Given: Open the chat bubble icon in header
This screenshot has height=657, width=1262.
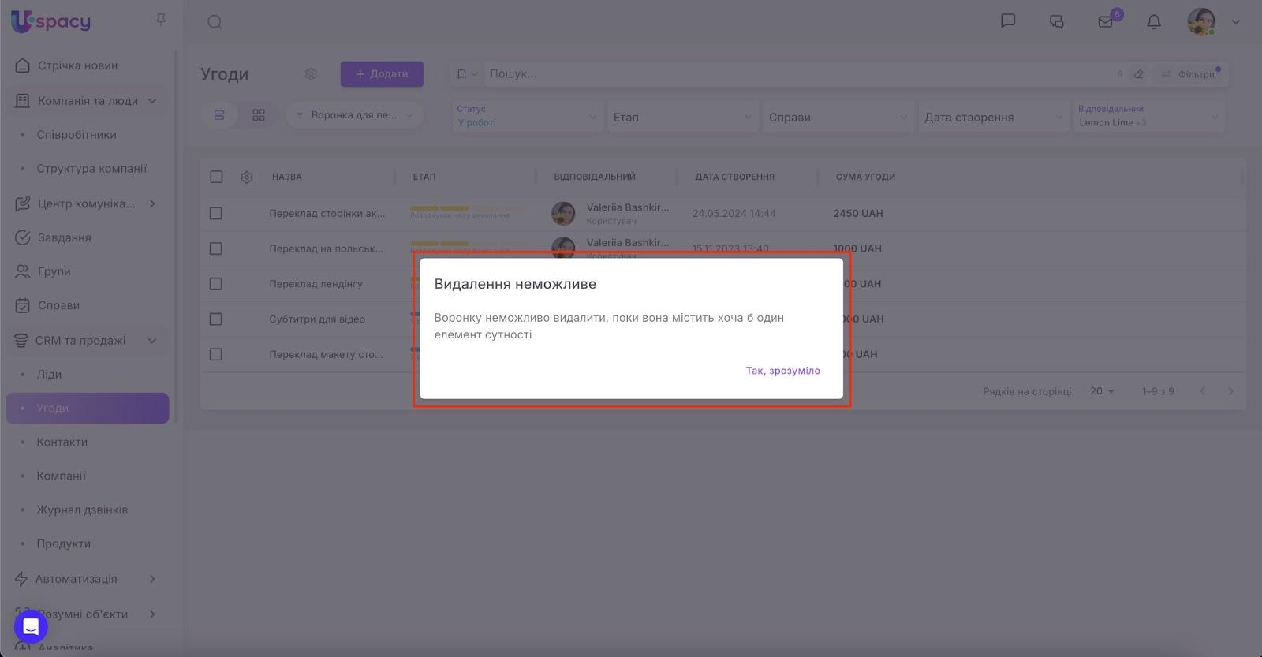Looking at the screenshot, I should coord(1008,21).
